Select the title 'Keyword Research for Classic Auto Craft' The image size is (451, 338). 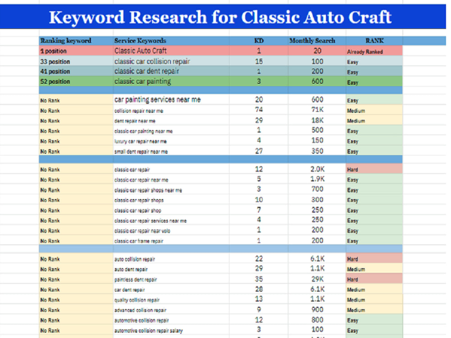pyautogui.click(x=220, y=17)
